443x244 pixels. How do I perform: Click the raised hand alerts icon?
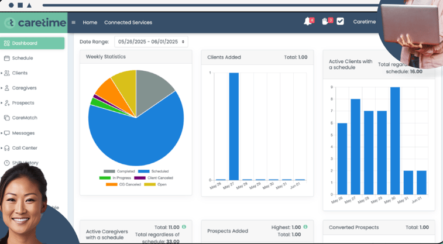[325, 22]
